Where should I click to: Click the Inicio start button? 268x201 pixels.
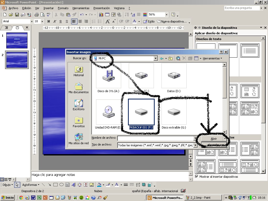coord(8,198)
